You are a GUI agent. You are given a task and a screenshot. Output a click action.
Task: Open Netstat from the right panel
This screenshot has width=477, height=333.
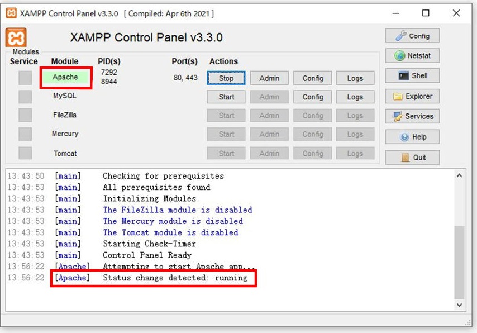(412, 56)
